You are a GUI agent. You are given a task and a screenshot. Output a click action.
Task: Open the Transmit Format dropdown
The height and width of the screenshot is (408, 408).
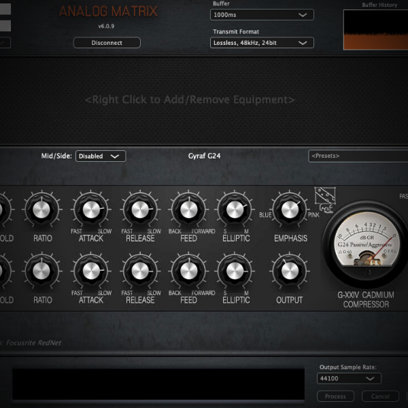262,43
